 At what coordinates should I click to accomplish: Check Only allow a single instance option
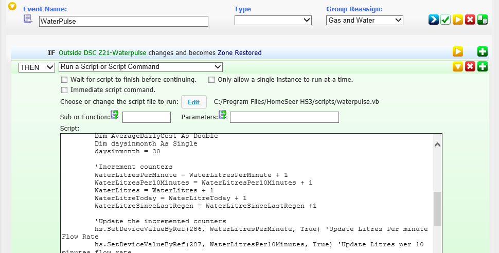212,80
